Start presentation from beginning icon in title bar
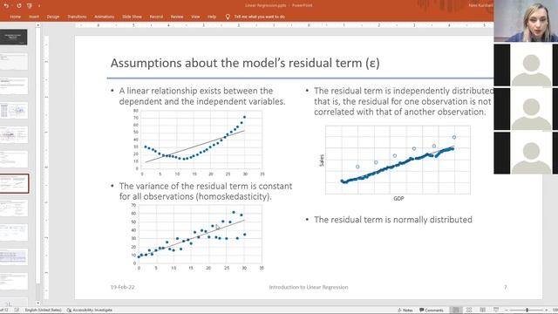Image resolution: width=558 pixels, height=314 pixels. point(30,6)
